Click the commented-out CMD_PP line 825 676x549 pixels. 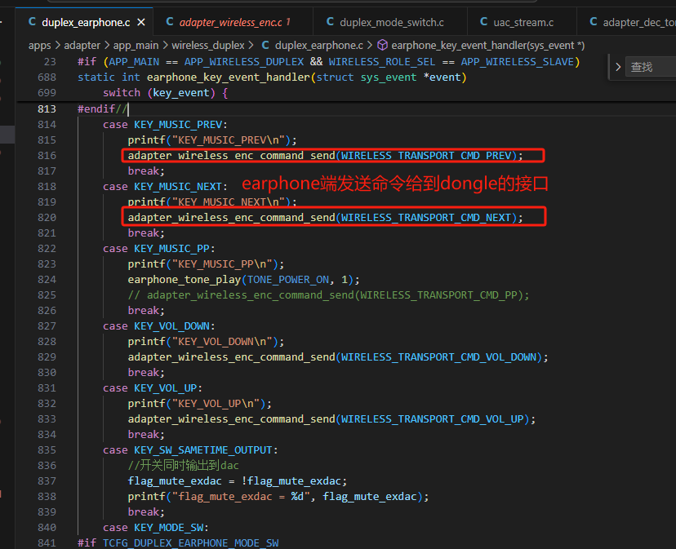point(328,294)
